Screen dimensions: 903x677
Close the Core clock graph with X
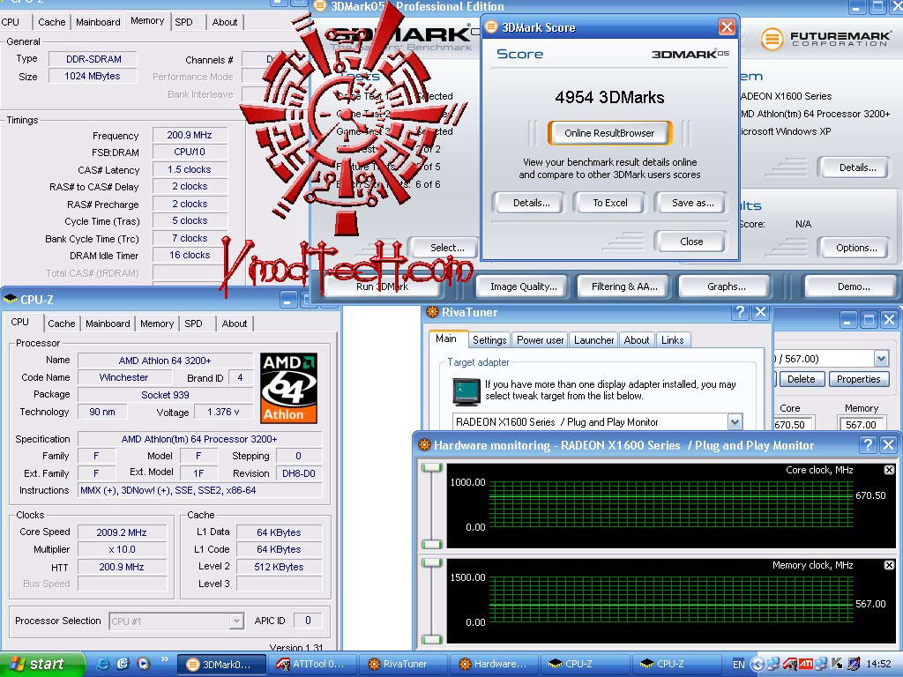pyautogui.click(x=889, y=470)
